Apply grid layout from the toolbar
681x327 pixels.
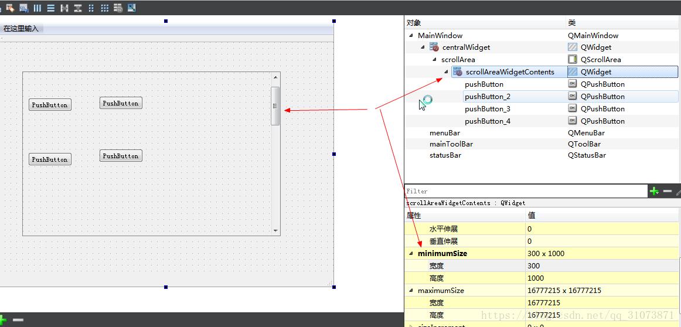[104, 8]
